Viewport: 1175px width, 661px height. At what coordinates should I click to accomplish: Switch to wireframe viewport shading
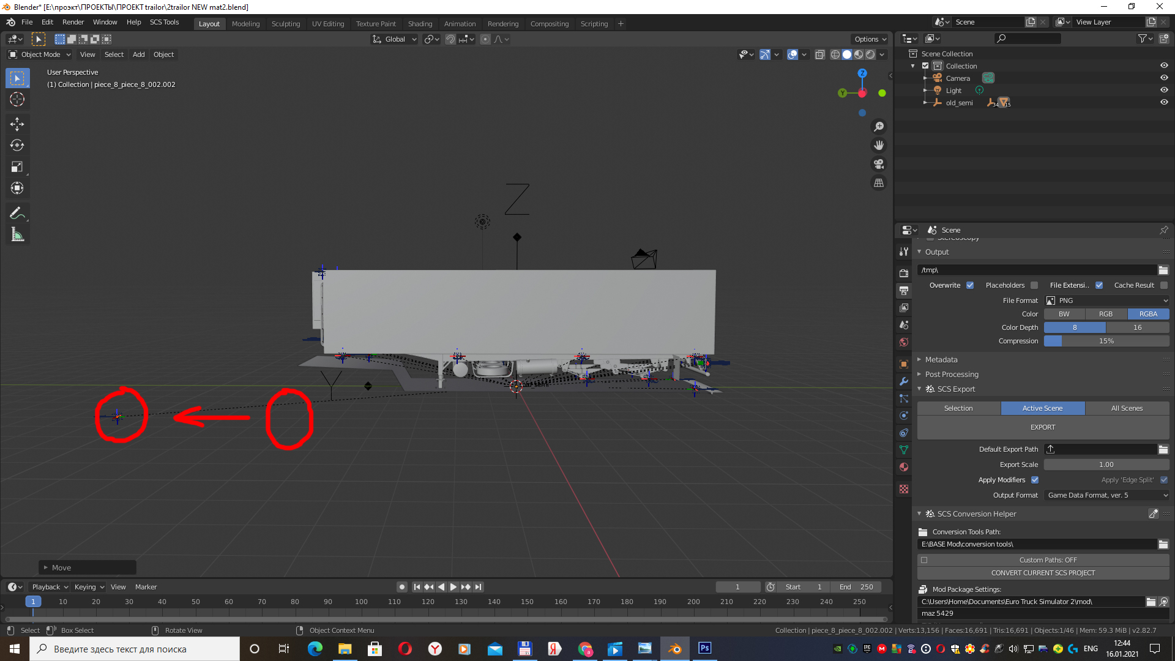coord(835,54)
